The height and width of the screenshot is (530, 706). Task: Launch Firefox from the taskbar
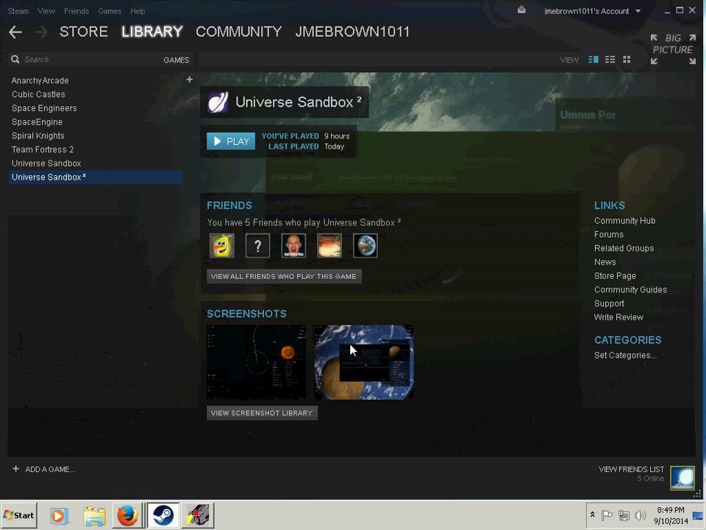(x=127, y=515)
